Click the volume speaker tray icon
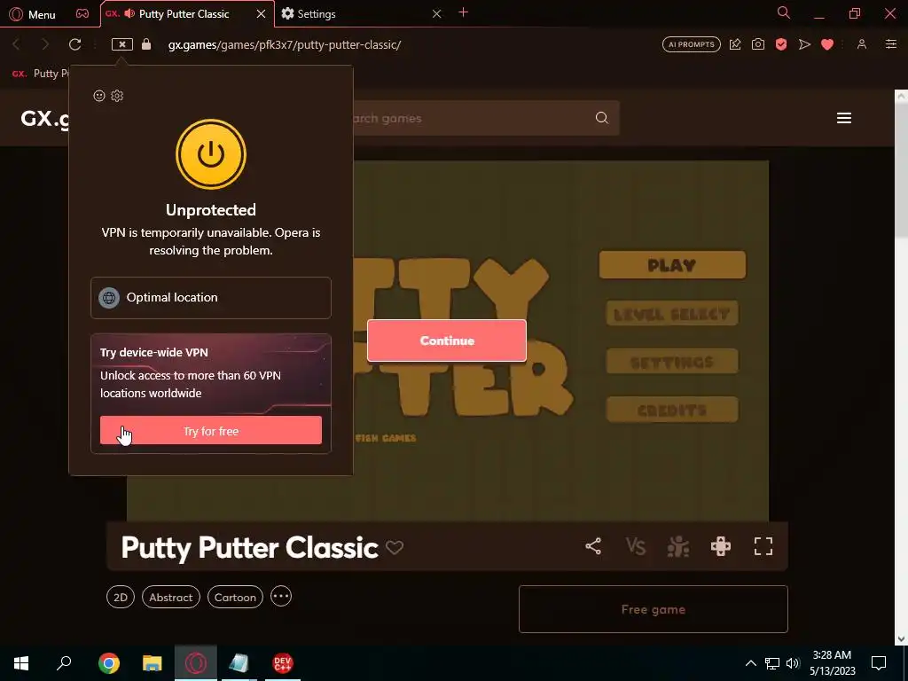 click(793, 663)
